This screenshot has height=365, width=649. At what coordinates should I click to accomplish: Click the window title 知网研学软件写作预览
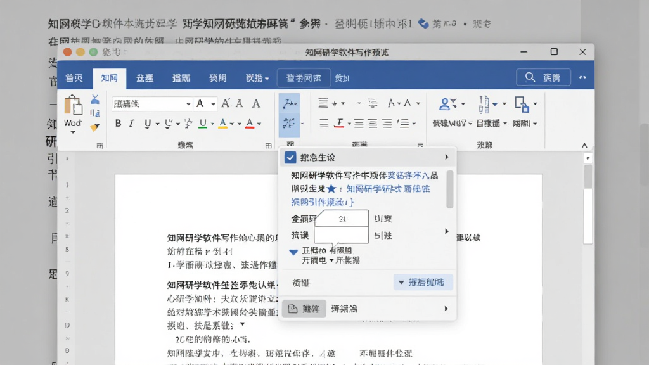[347, 53]
